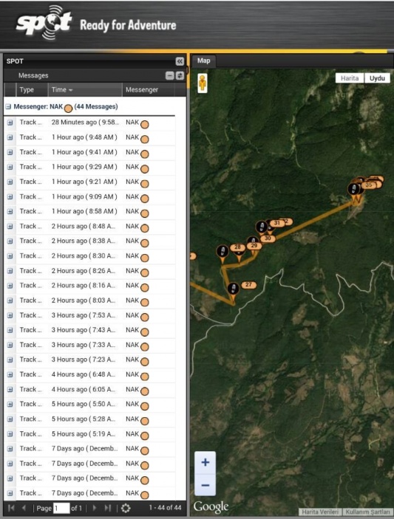The image size is (394, 519).
Task: Expand the 9:29 AM track message
Action: pyautogui.click(x=10, y=167)
